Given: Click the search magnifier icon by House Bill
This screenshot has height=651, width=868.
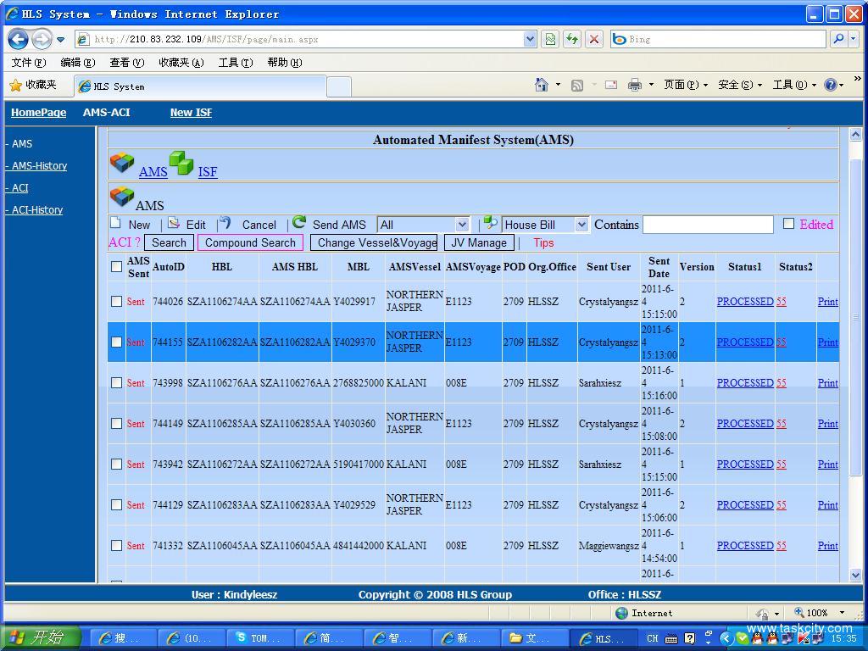Looking at the screenshot, I should pyautogui.click(x=491, y=222).
